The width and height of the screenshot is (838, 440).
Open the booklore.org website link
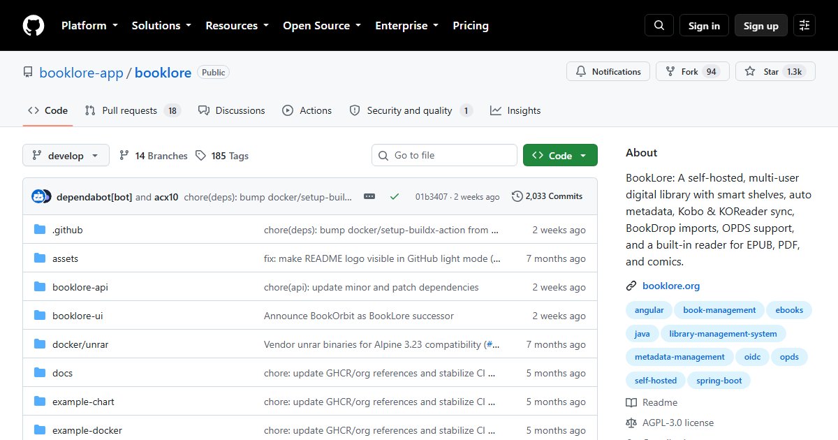click(671, 286)
